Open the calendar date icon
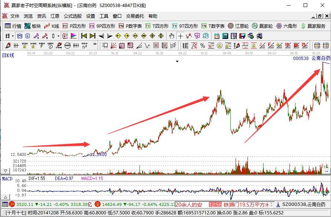Viewport: 331px width, 217px height. pos(217,36)
